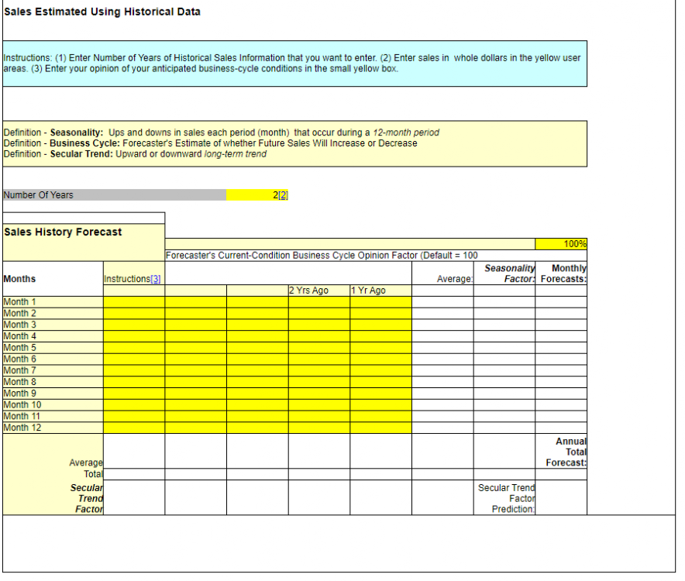Select the 'Definition - Seasonality' line
685x581 pixels.
coord(222,132)
